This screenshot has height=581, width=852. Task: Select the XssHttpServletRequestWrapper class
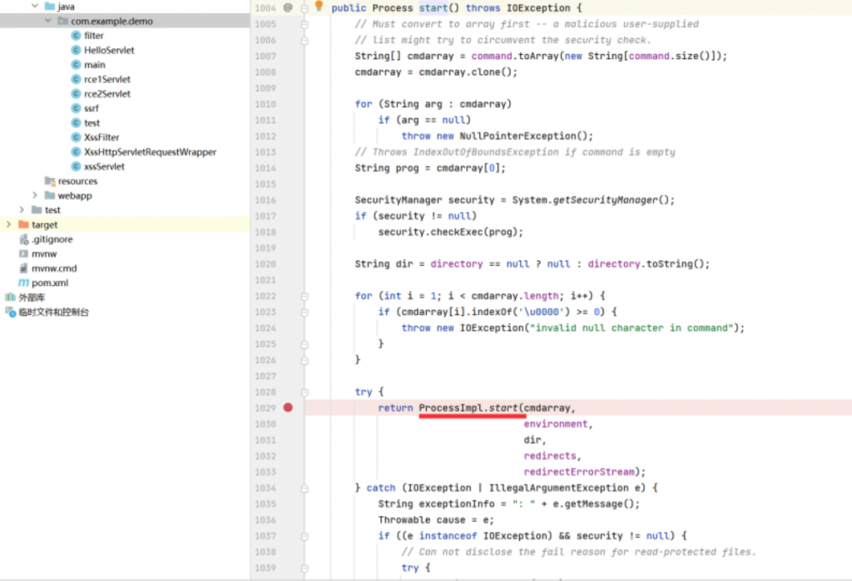coord(150,152)
